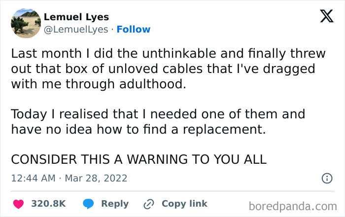
Task: Open the tweet info circle icon
Action: click(x=327, y=178)
